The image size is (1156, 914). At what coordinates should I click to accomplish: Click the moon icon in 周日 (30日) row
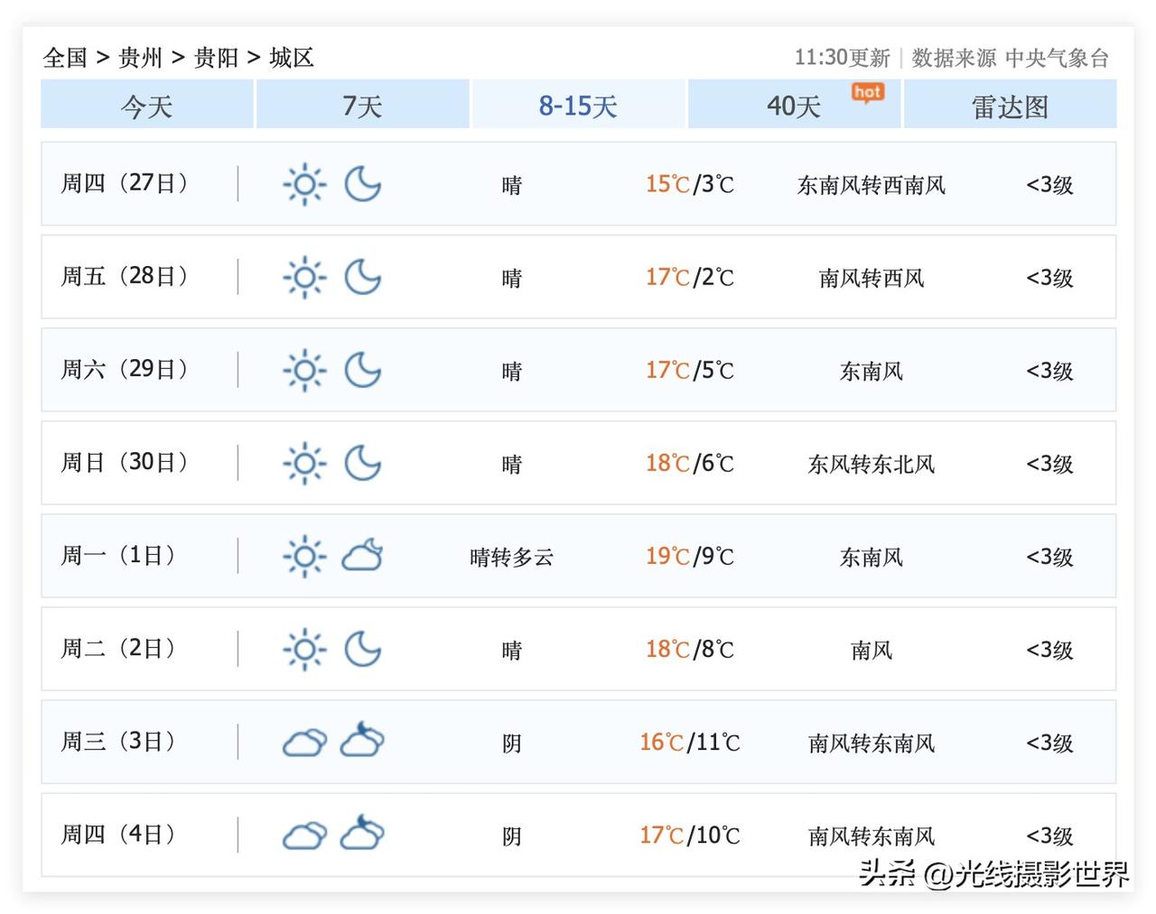coord(363,463)
